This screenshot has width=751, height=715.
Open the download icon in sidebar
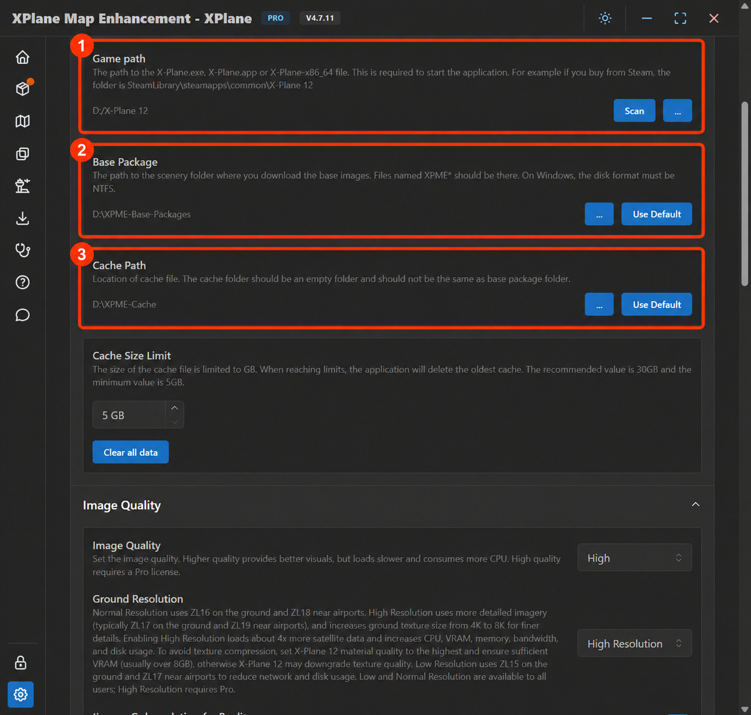[22, 218]
